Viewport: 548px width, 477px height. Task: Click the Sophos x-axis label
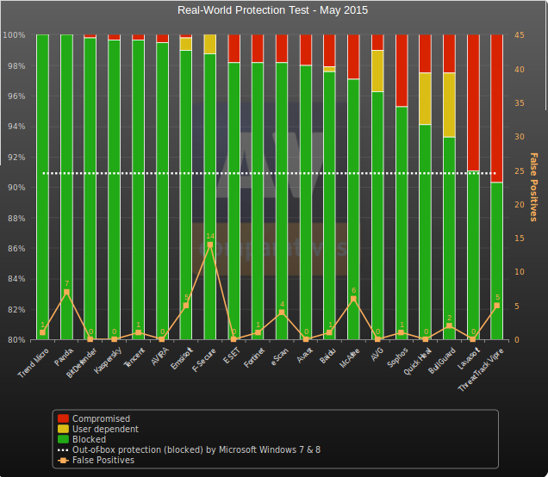coord(398,357)
